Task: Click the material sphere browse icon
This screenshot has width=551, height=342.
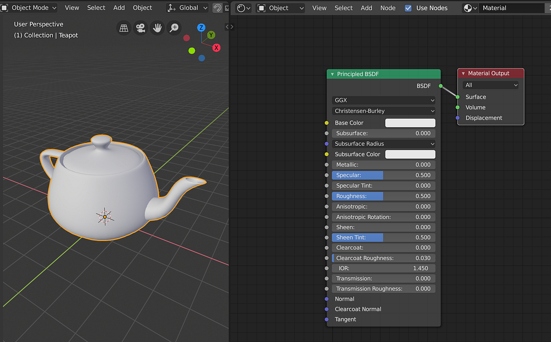Action: point(470,8)
